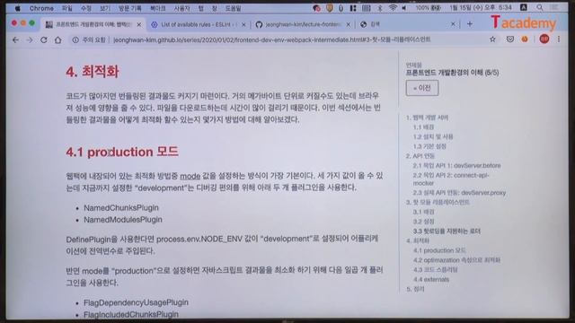
Task: Open the Apple menu
Action: pos(17,8)
